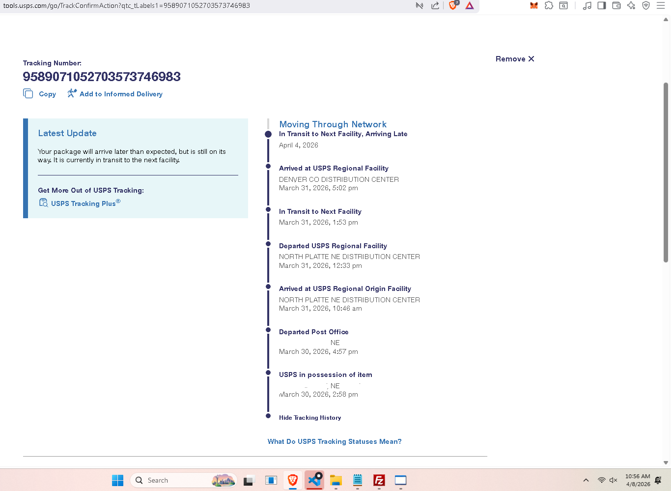Toggle the browser sidebar panel

pos(602,5)
